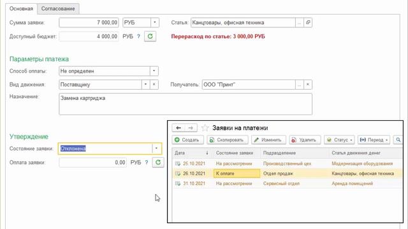
Task: Click the К оплате status cell
Action: point(237,174)
